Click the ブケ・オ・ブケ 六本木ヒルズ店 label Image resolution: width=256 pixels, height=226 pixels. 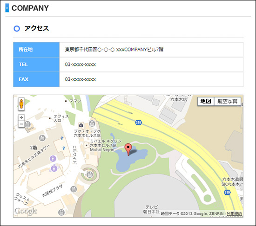click(x=88, y=133)
